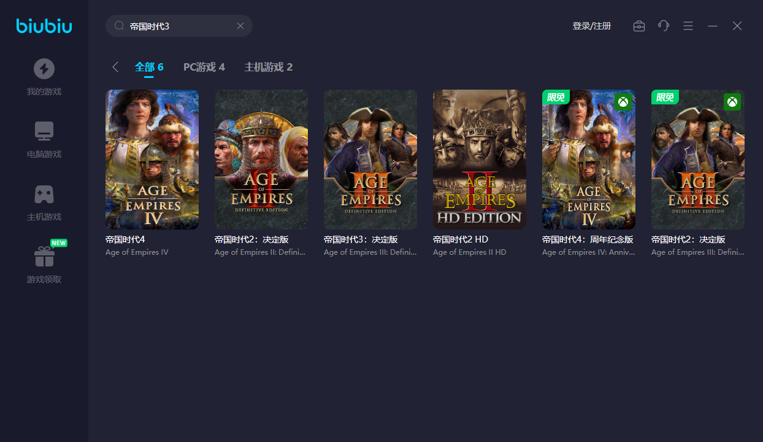
Task: Click 登录/注册 to sign in
Action: (592, 26)
